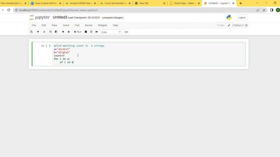Click the Logout button
The image size is (280, 157).
pyautogui.click(x=242, y=17)
